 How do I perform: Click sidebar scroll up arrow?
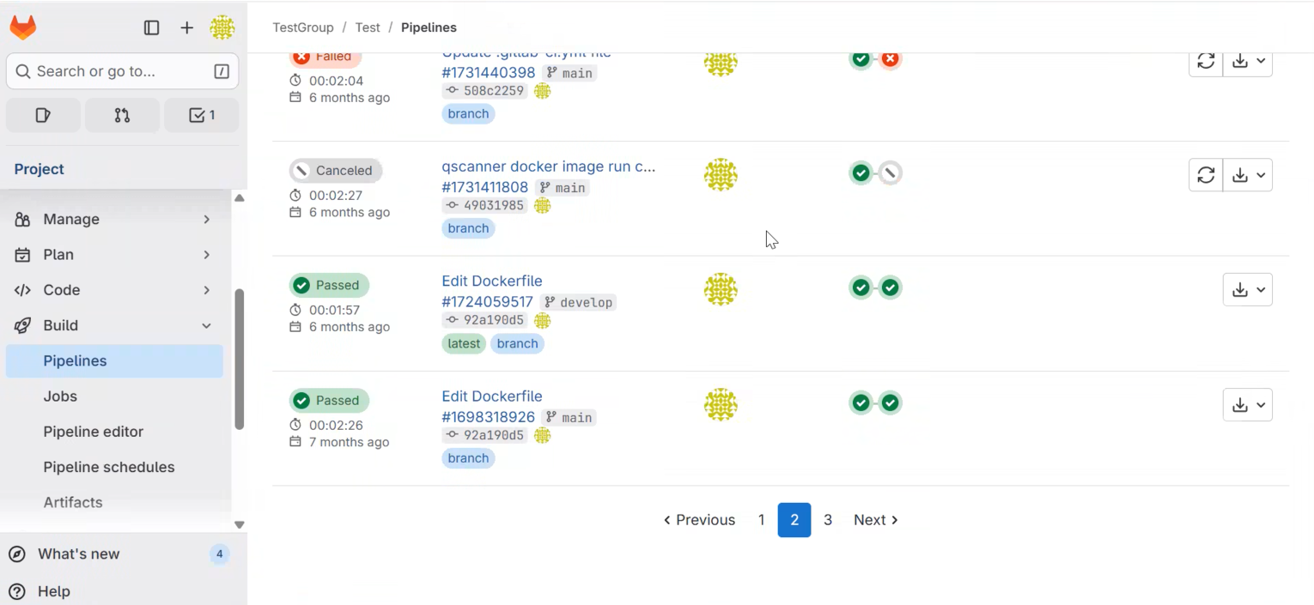pyautogui.click(x=240, y=198)
